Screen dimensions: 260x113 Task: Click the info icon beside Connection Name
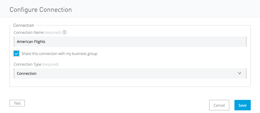tap(65, 33)
